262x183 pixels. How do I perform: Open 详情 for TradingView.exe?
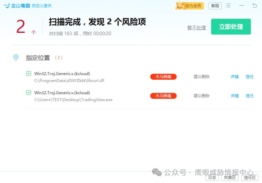coord(235,96)
